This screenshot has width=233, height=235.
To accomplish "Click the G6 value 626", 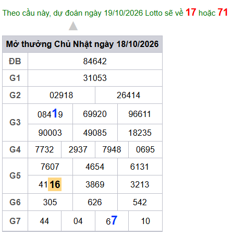I will tap(95, 202).
